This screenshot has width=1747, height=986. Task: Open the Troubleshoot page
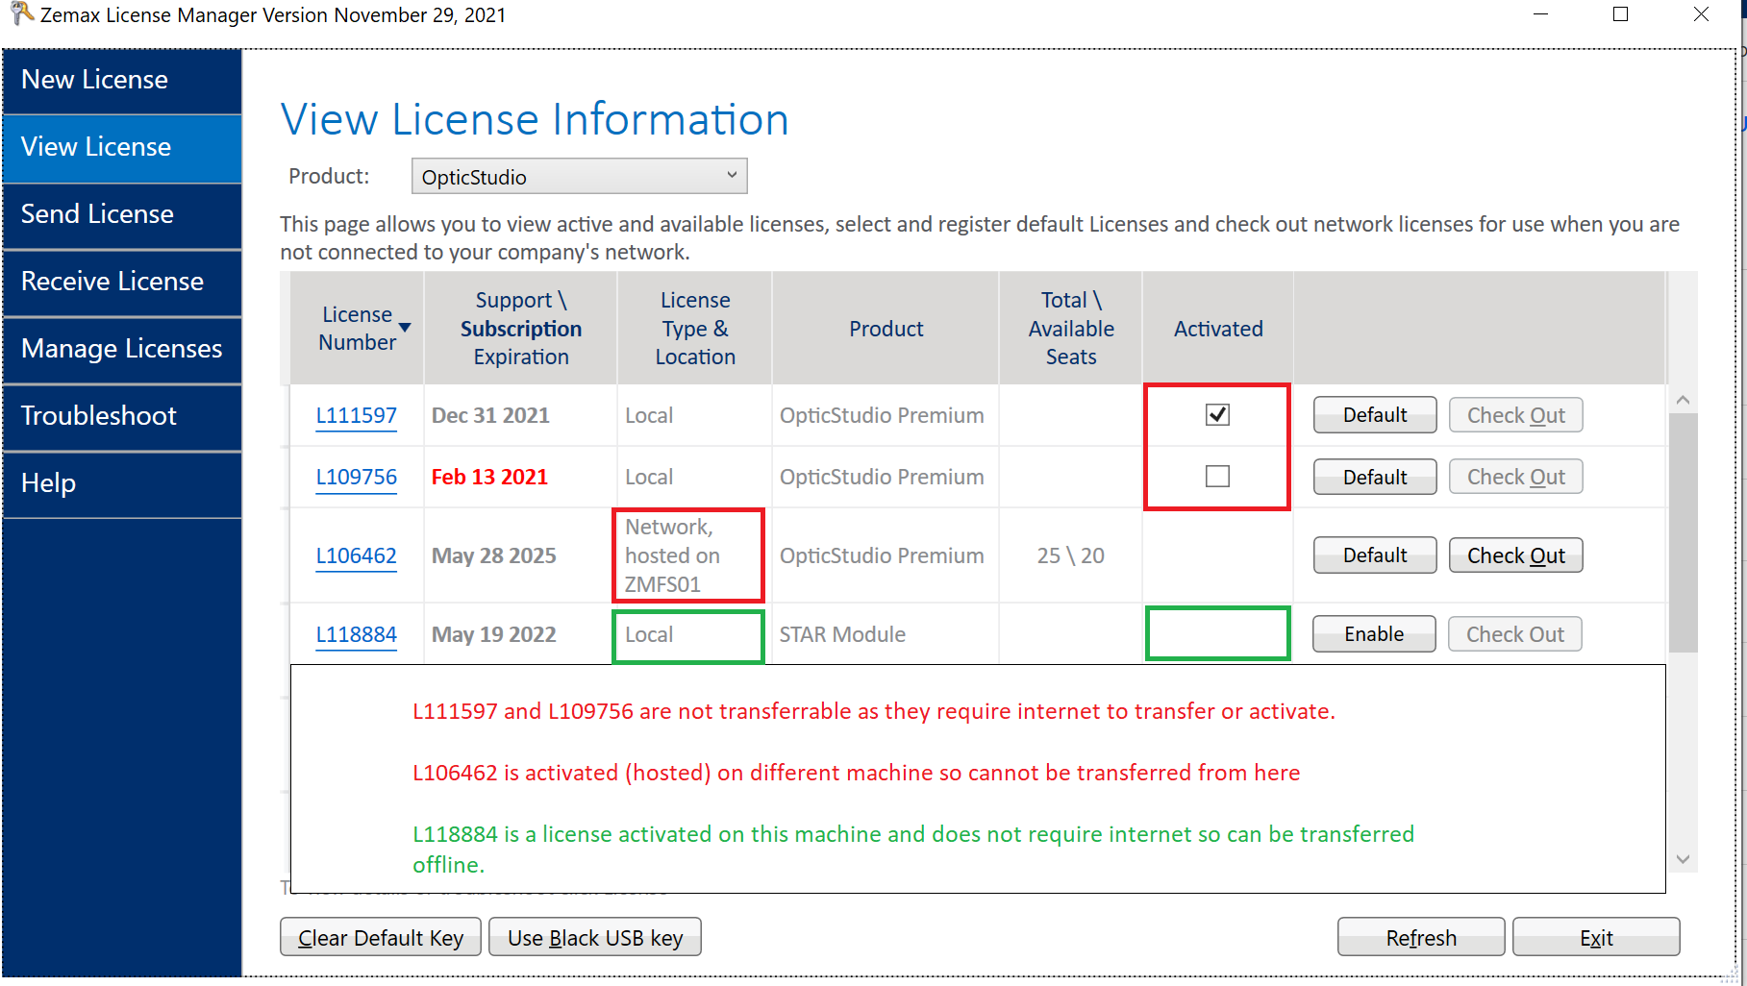(122, 417)
